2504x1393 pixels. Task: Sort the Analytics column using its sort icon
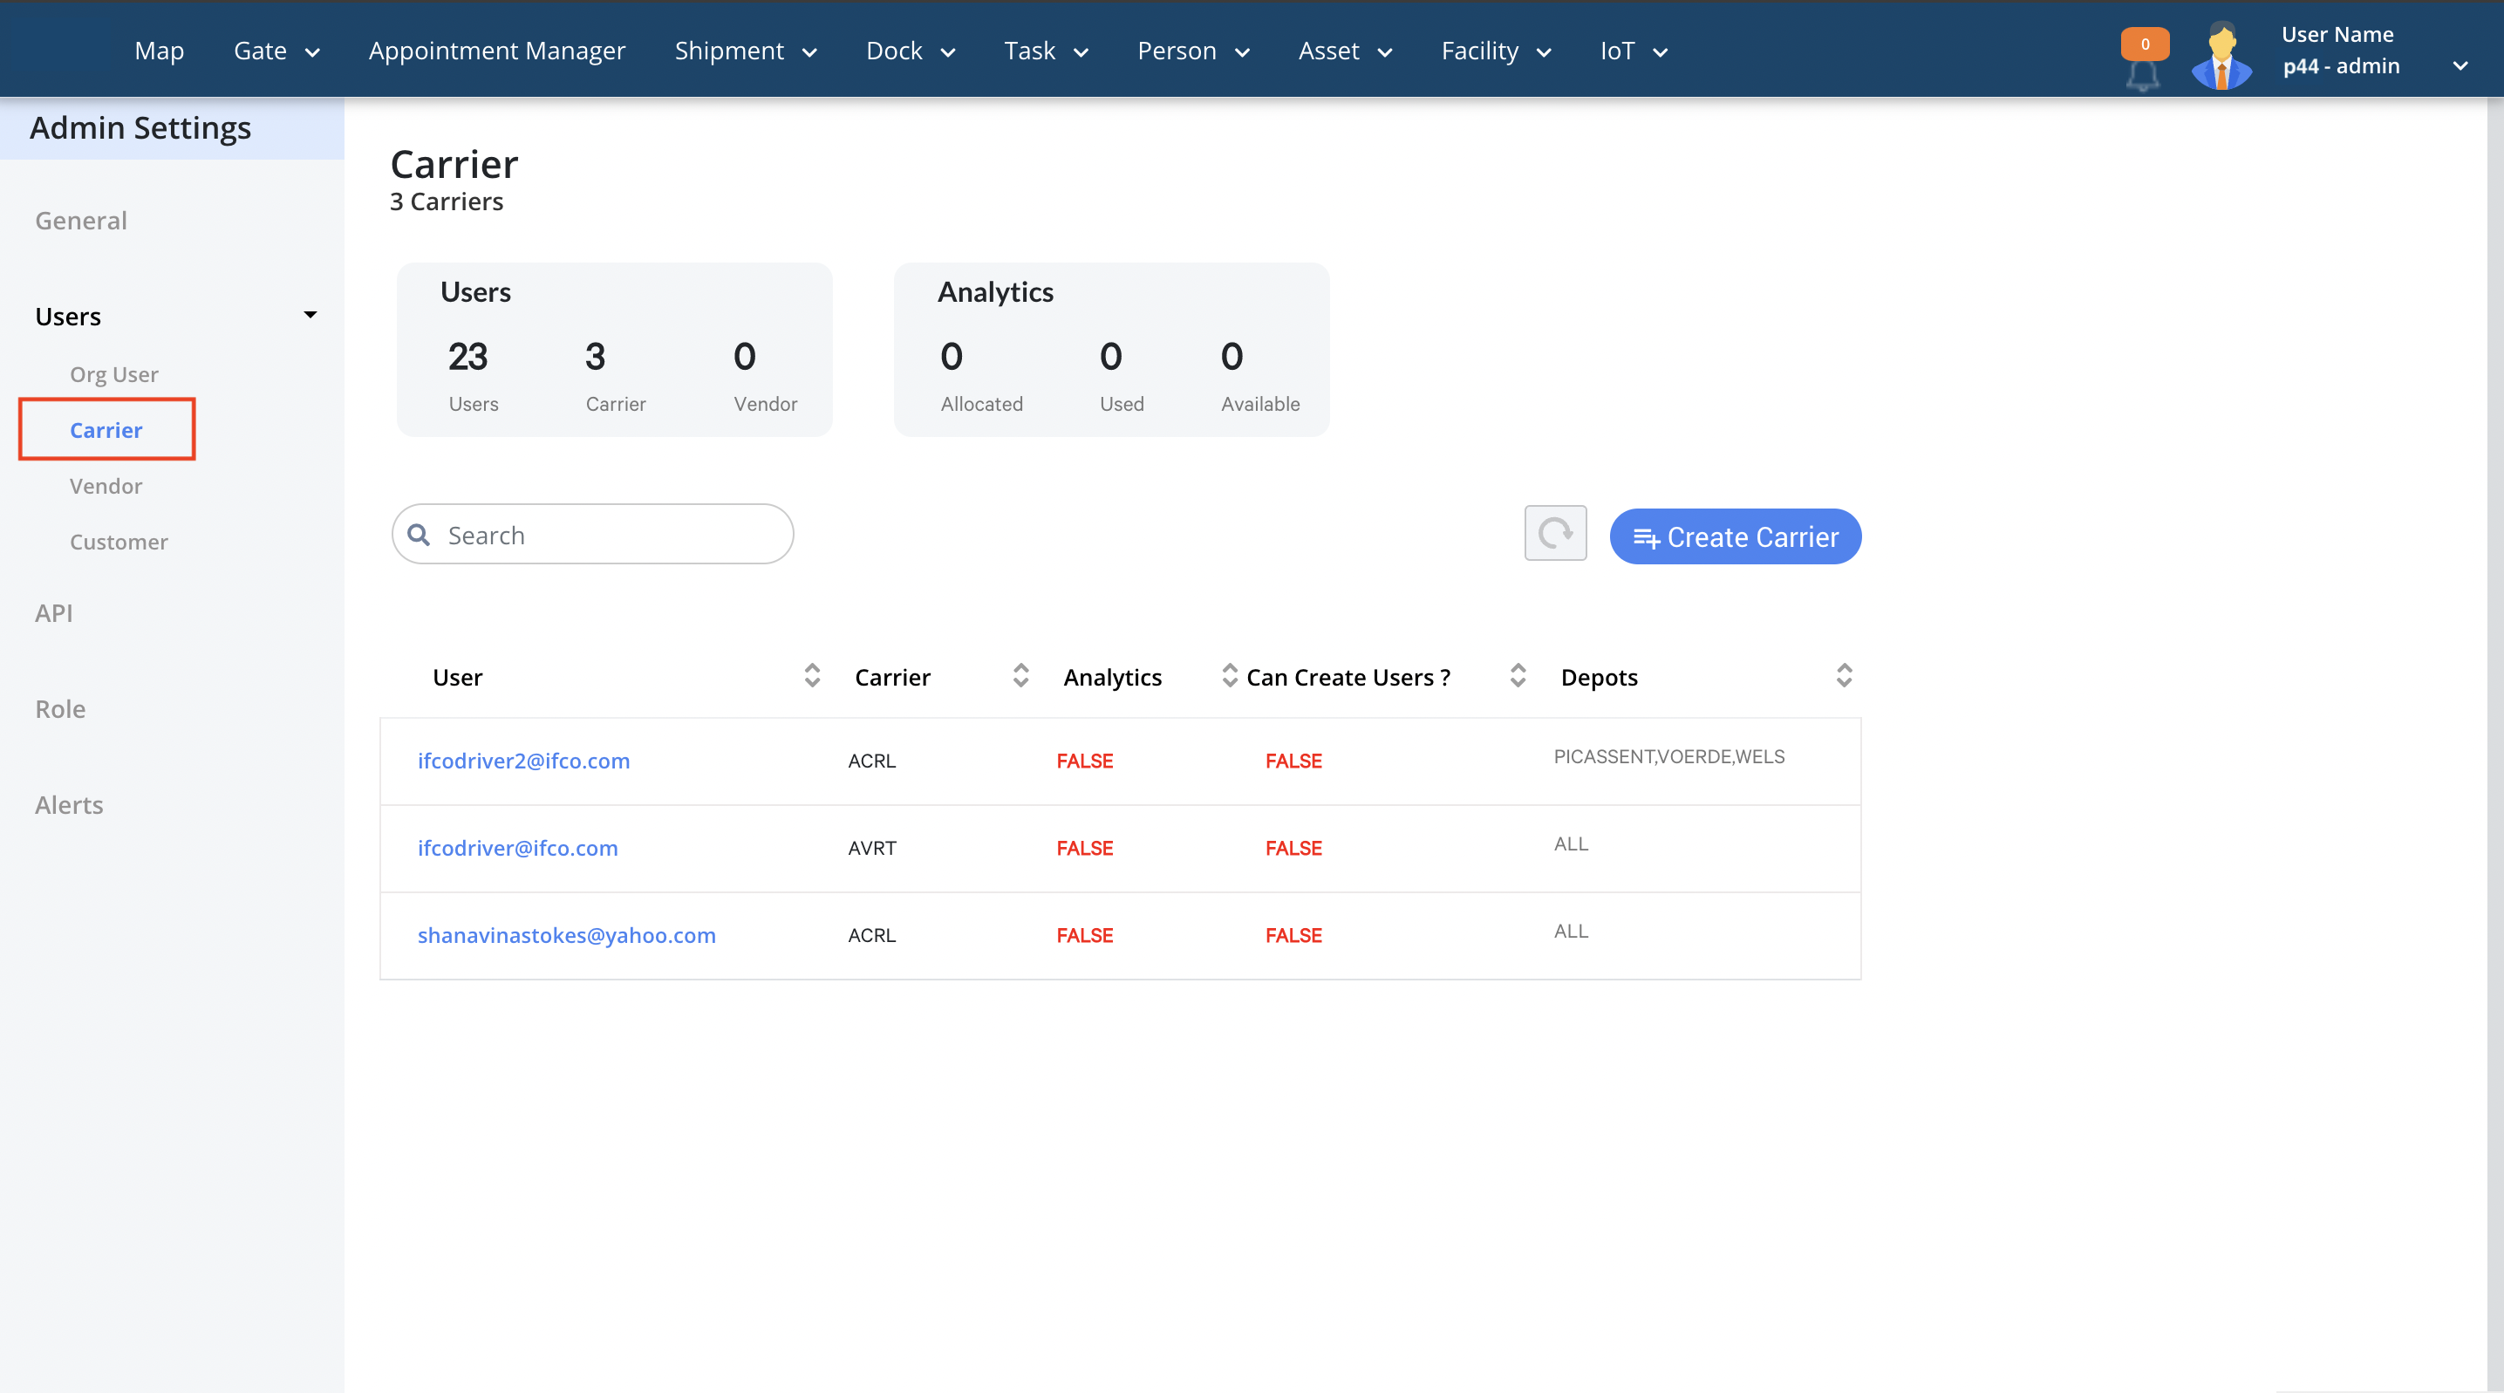1229,676
